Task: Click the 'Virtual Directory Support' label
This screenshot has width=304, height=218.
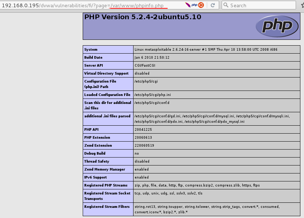Action: point(106,73)
